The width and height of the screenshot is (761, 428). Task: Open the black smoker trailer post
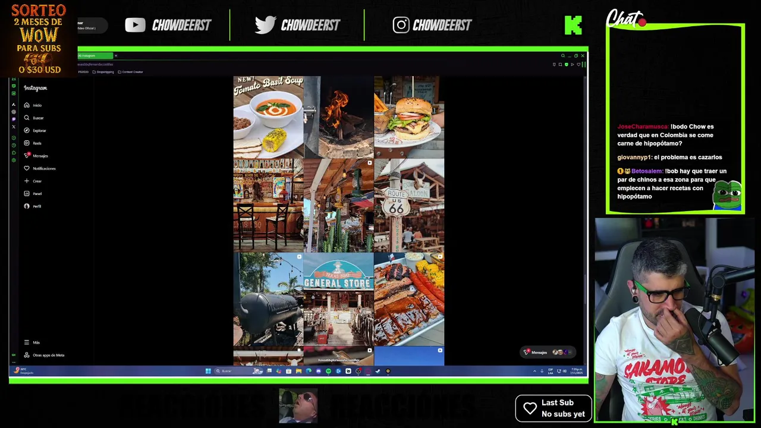(268, 300)
